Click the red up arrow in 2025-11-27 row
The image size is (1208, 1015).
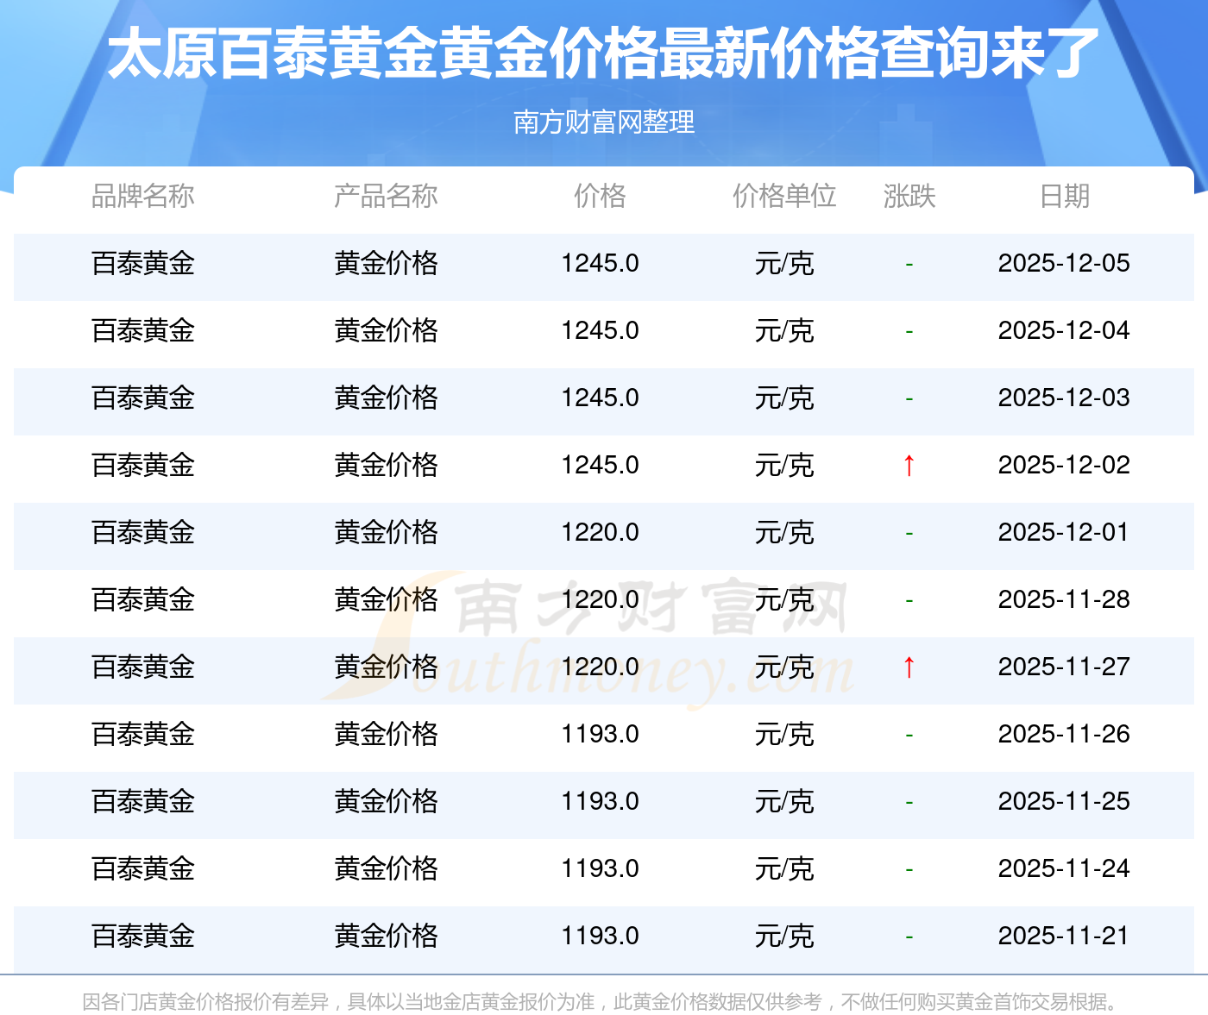(x=909, y=667)
